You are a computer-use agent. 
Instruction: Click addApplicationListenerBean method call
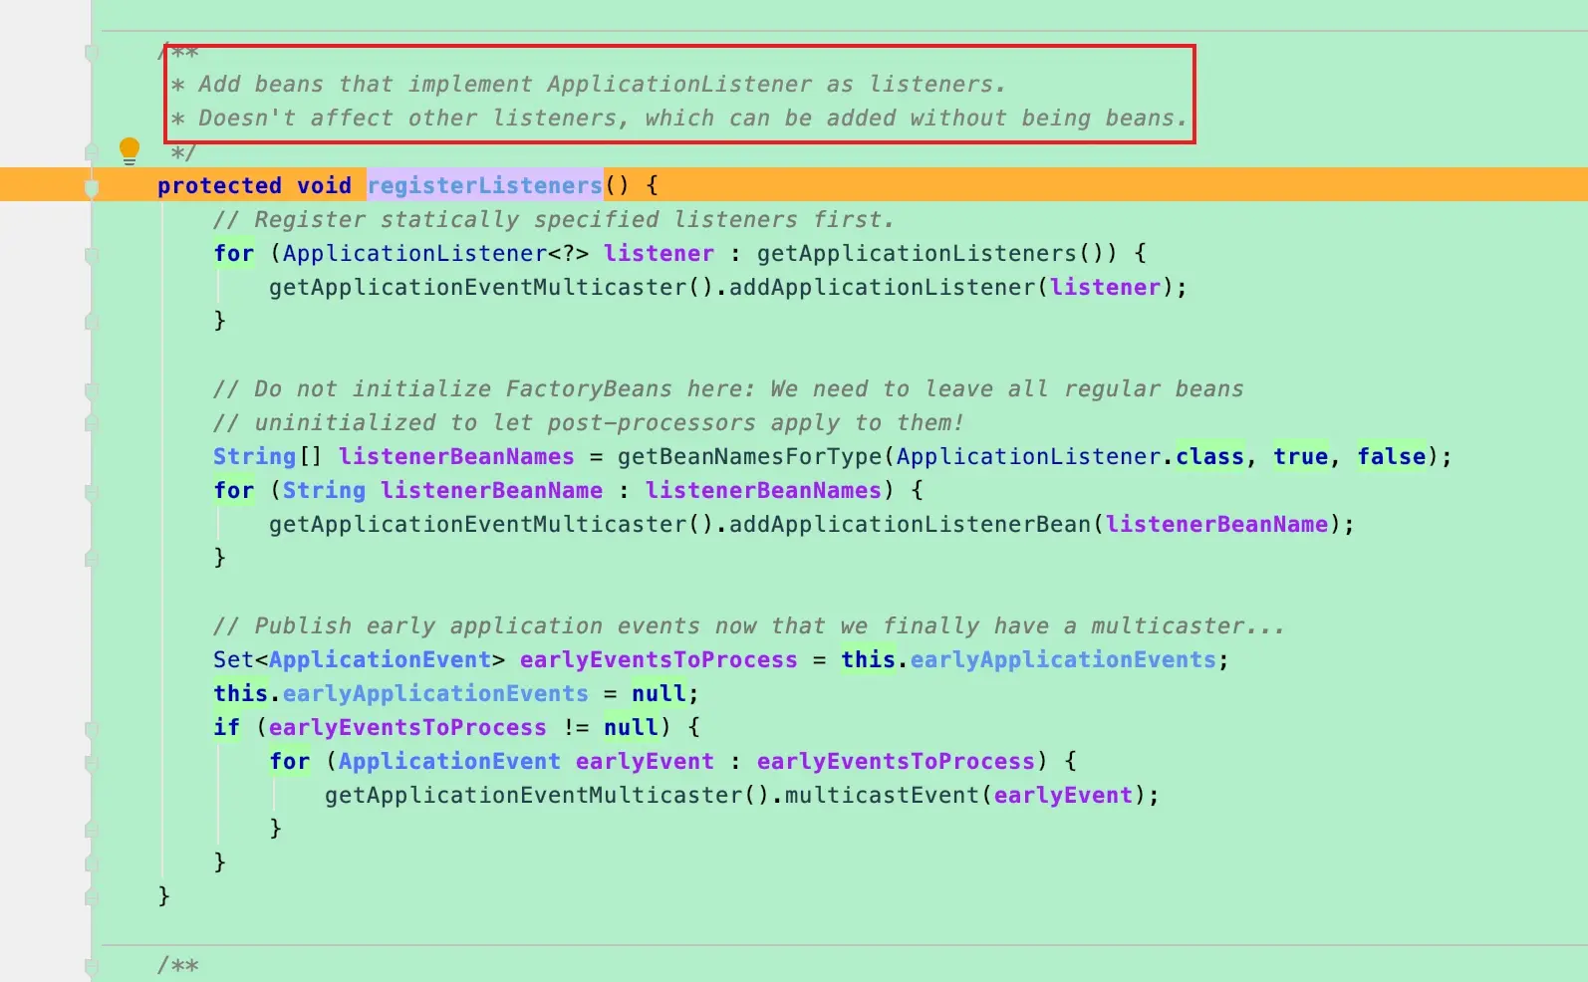click(x=911, y=524)
